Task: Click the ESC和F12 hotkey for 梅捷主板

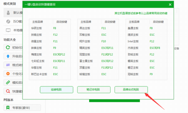Action: click(59, 54)
